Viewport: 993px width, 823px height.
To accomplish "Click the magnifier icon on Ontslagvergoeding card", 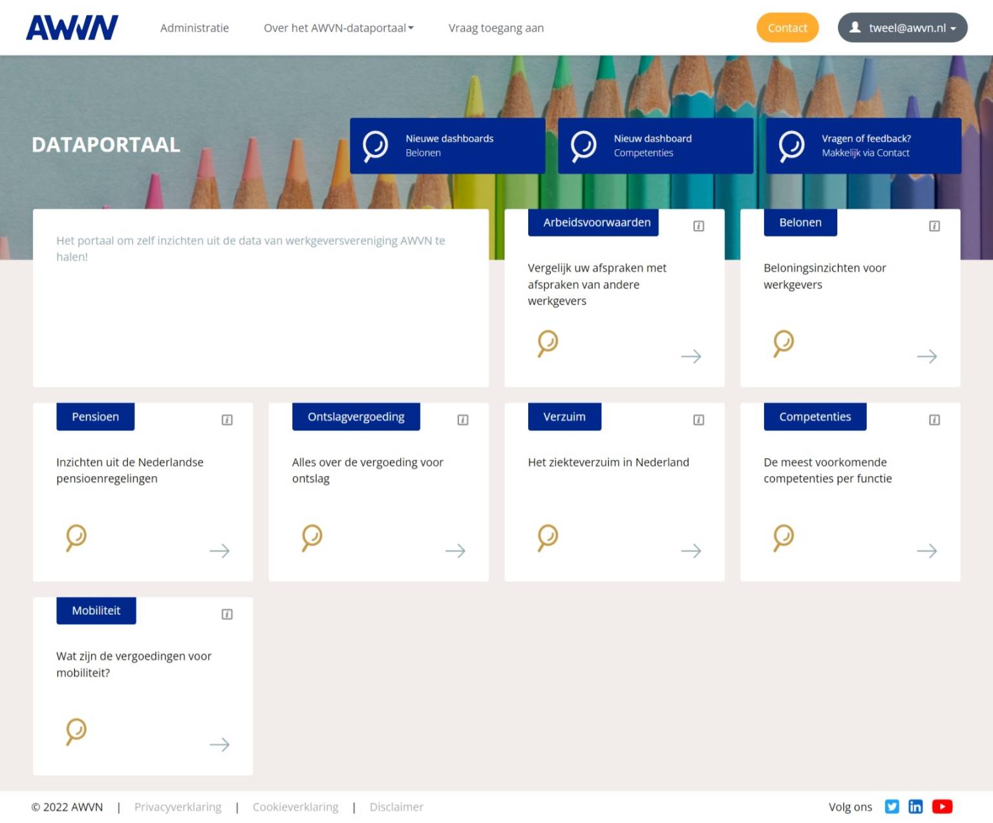I will (312, 537).
